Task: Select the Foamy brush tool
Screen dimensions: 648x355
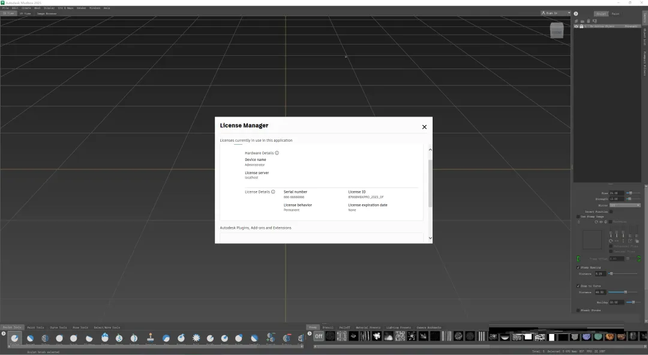Action: click(x=105, y=338)
